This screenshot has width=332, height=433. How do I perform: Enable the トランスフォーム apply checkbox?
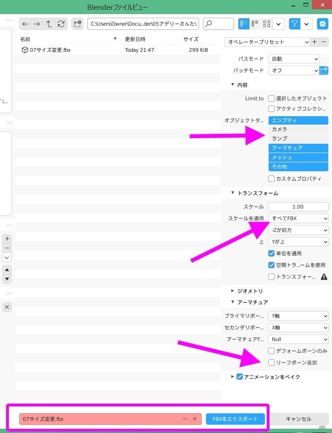271,277
